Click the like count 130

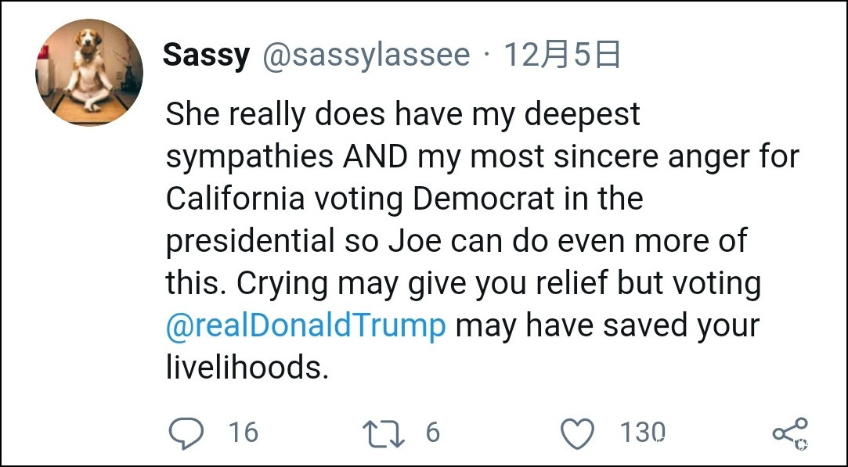(643, 433)
